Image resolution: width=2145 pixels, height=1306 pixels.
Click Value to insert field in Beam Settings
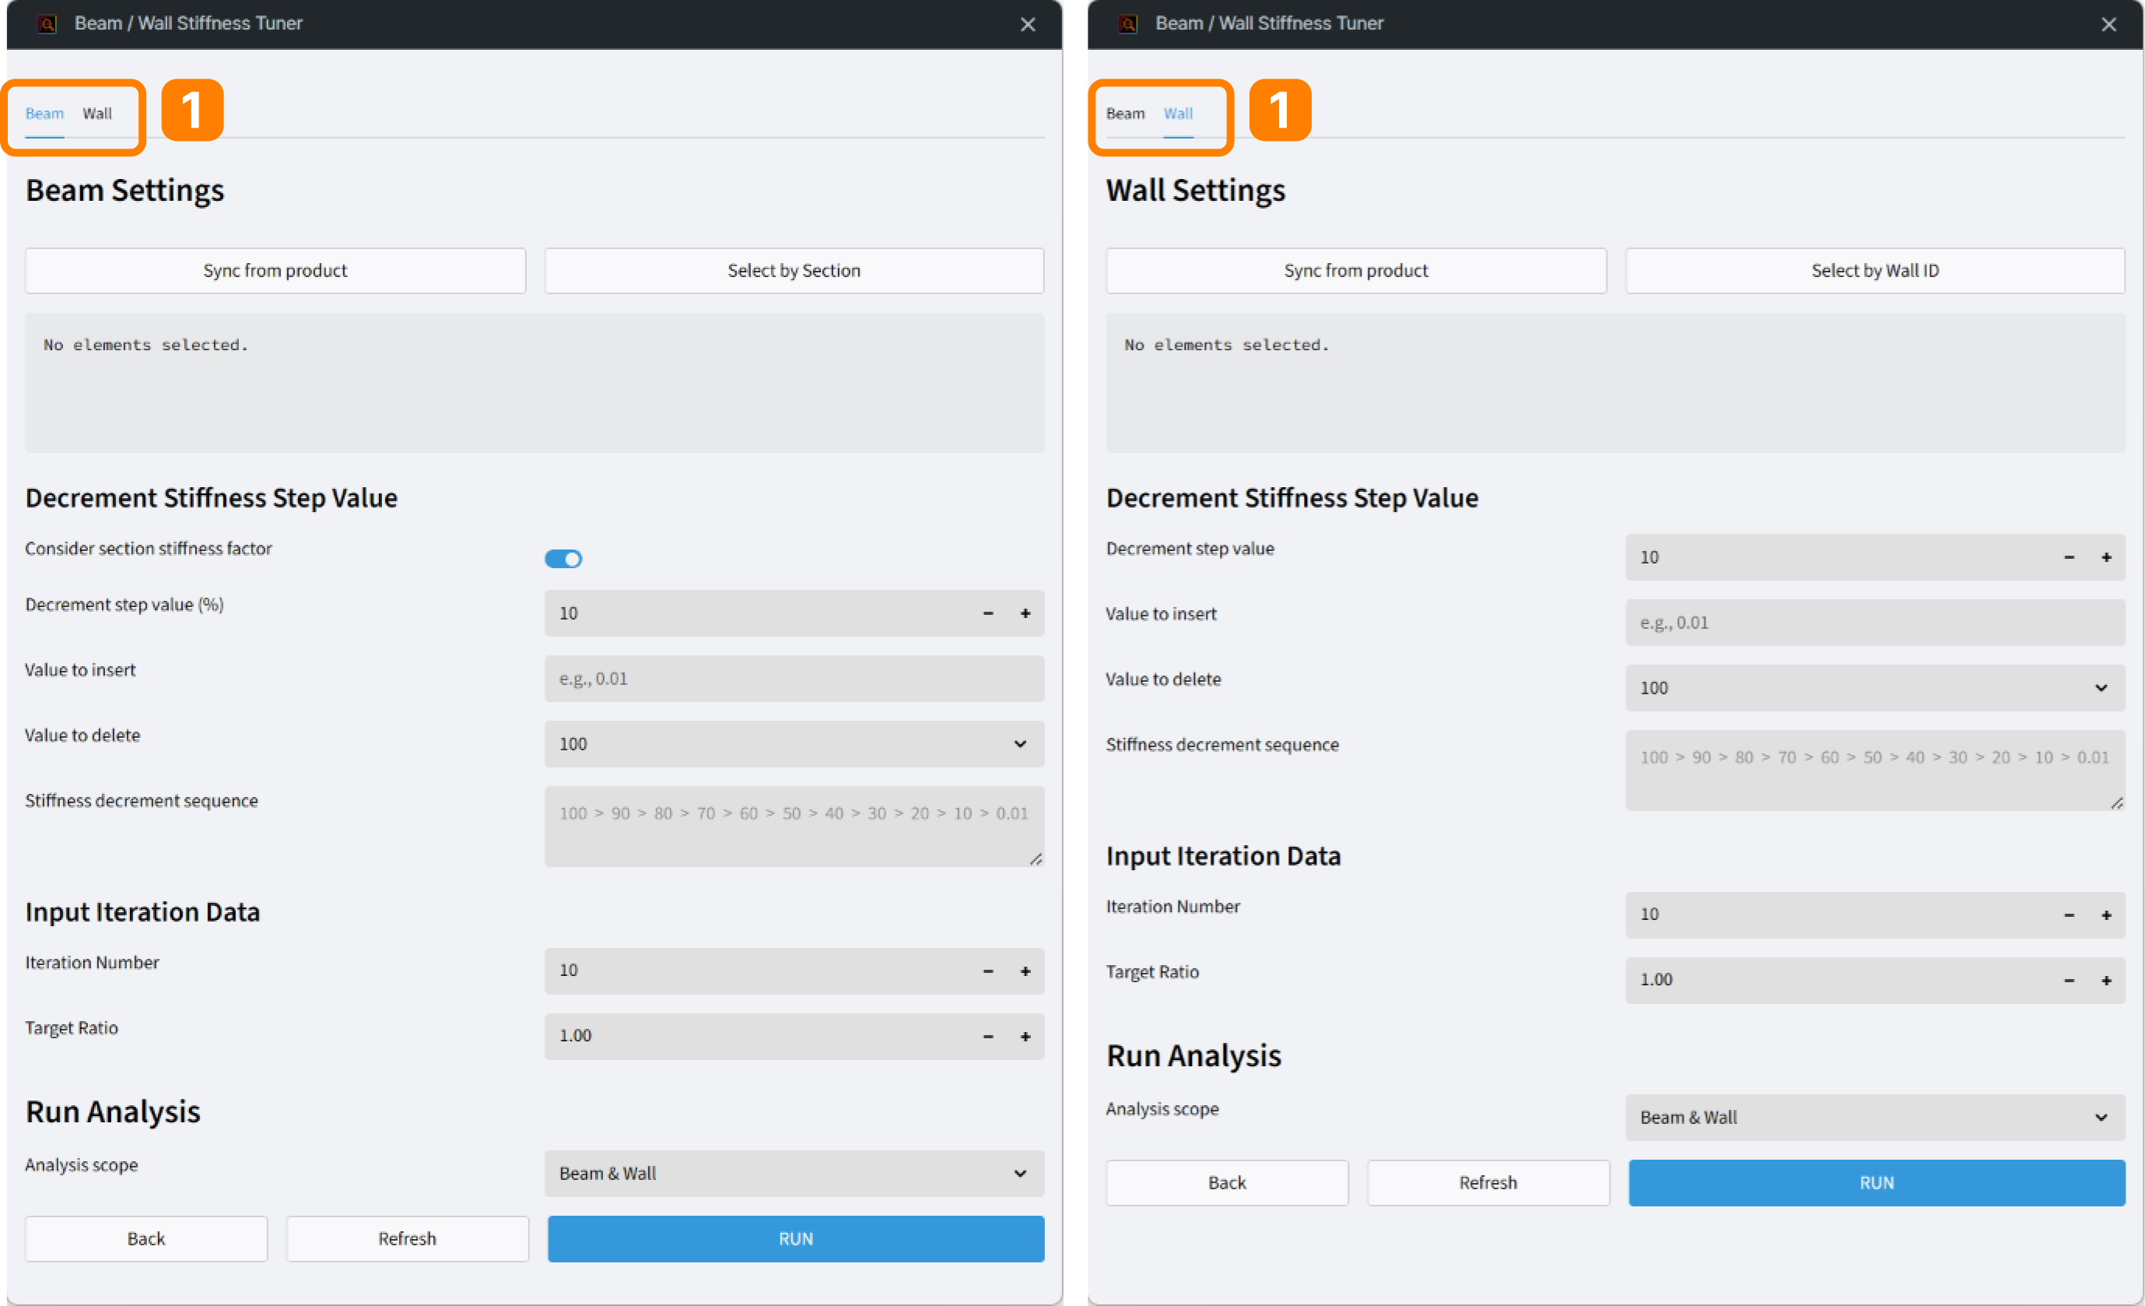794,679
